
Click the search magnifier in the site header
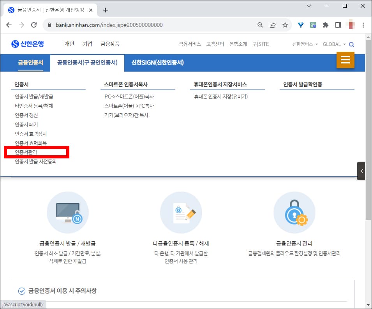point(352,44)
